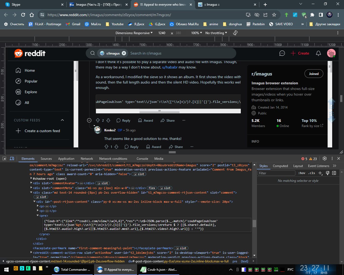Open DevTools settings gear

pyautogui.click(x=325, y=159)
